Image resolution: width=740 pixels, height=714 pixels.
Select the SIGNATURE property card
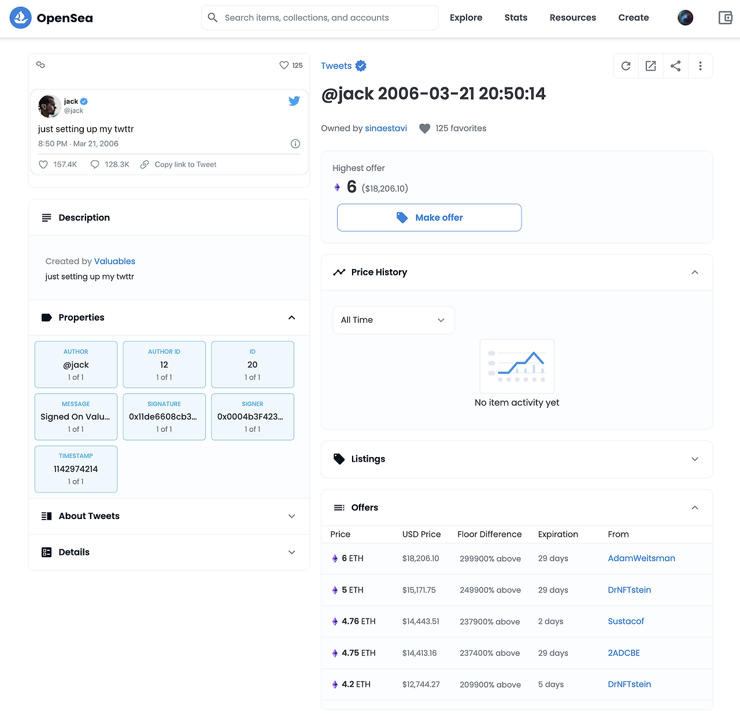point(164,417)
